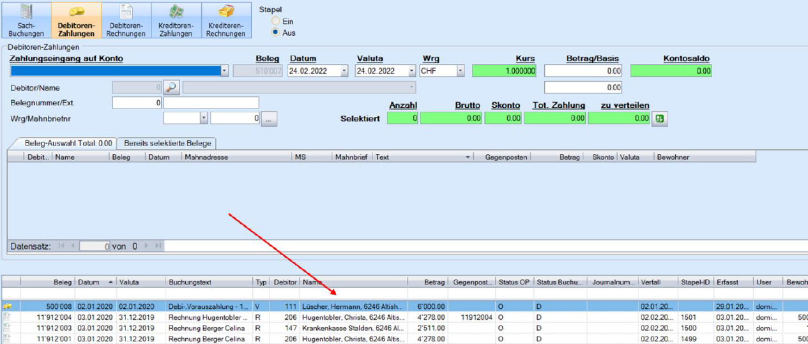Open Kreditoren-Rechnungen module
This screenshot has width=808, height=344.
pyautogui.click(x=226, y=20)
